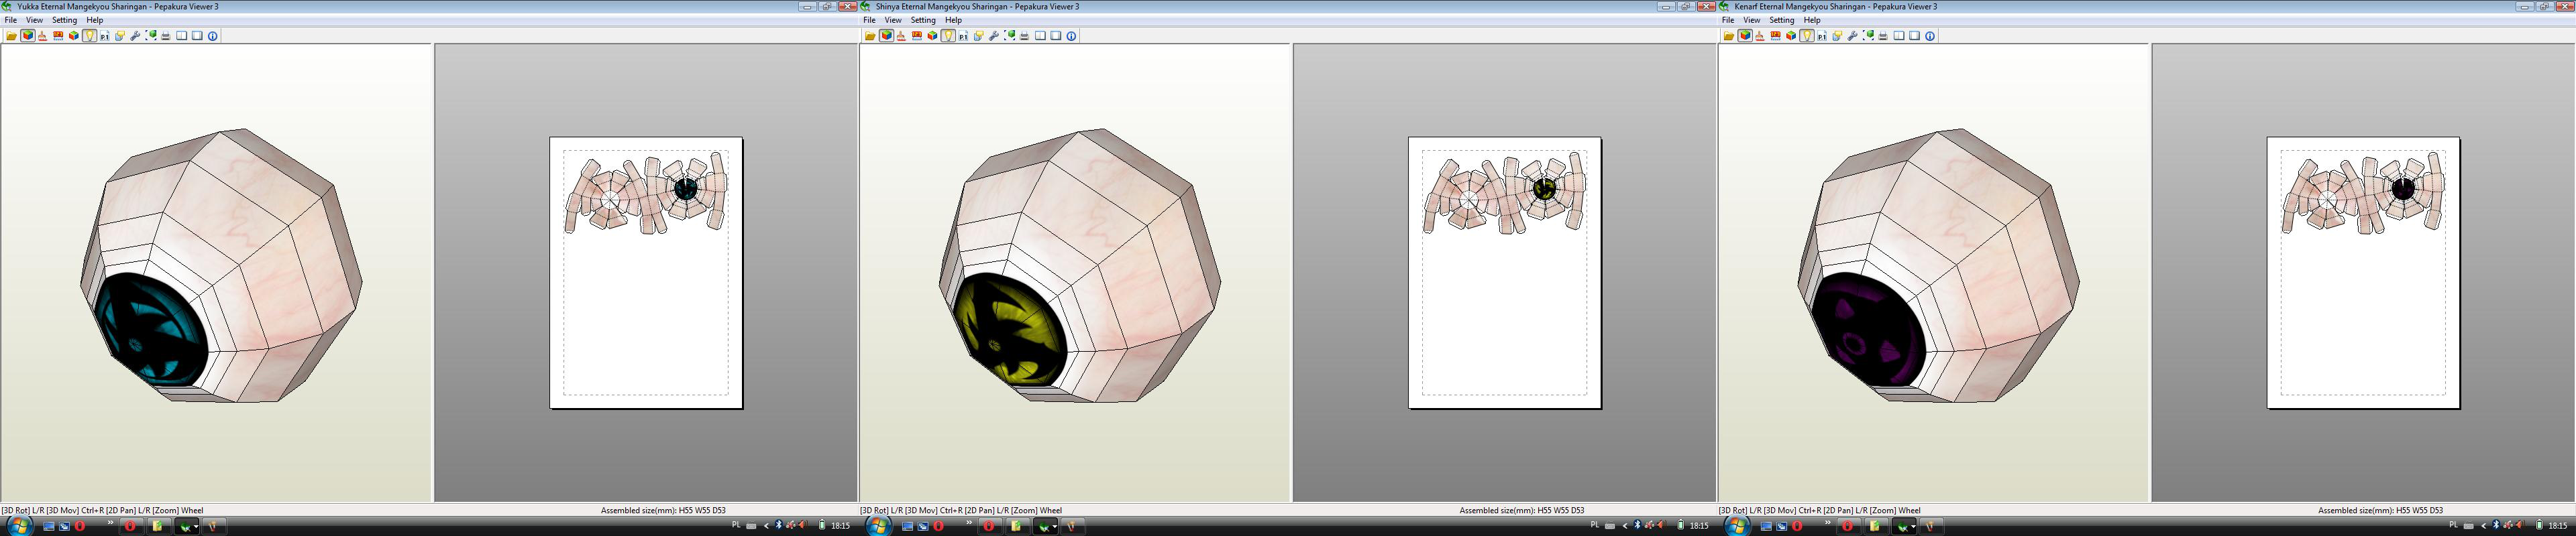
Task: Expand hidden tray icons arrow below Shinya window
Action: coord(1626,526)
